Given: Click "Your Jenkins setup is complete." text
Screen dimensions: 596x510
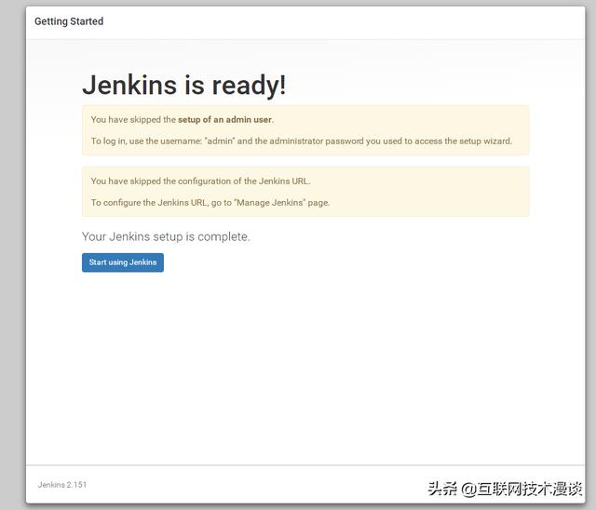Looking at the screenshot, I should tap(166, 236).
